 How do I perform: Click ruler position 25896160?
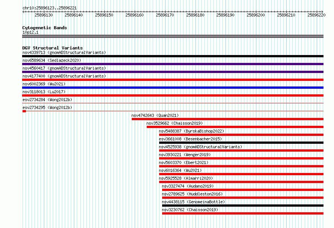coord(135,15)
